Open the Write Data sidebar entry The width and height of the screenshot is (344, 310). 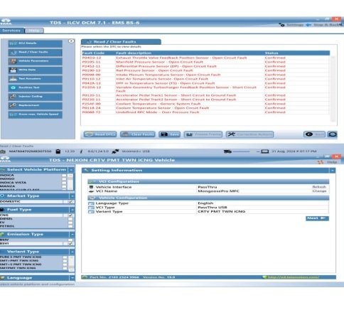[36, 70]
